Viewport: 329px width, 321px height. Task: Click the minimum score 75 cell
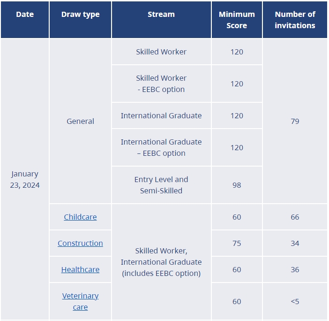(x=237, y=243)
